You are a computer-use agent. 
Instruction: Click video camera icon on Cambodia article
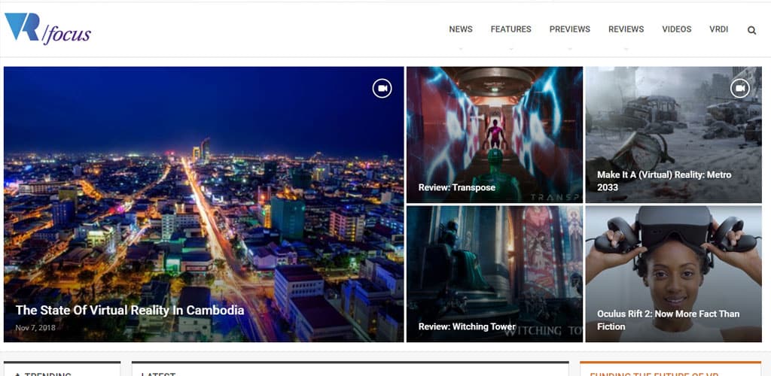pos(382,88)
